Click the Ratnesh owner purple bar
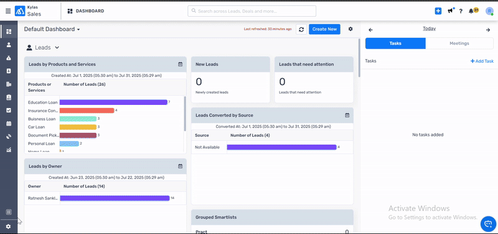This screenshot has height=234, width=498. (115, 198)
